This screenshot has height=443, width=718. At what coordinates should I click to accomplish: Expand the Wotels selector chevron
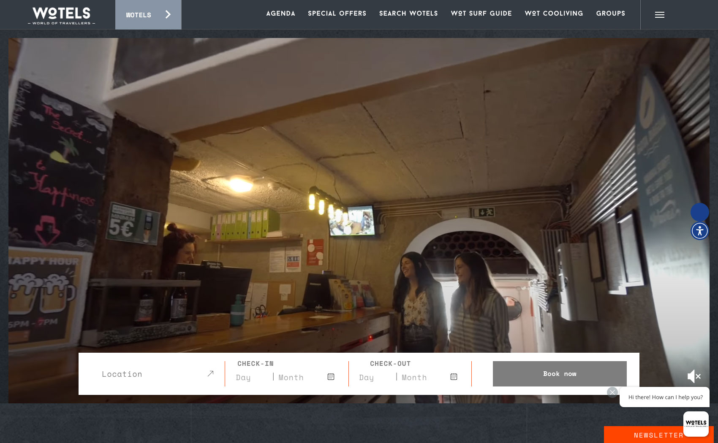[168, 15]
